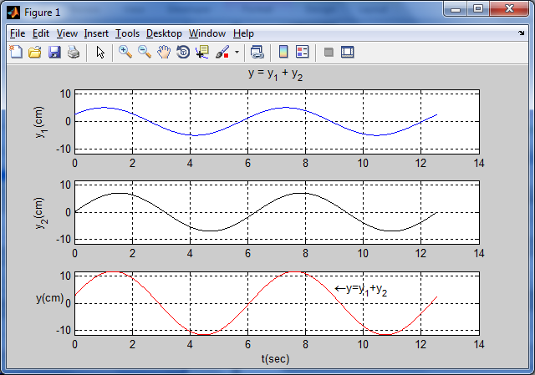Open the View menu
Screen dimensions: 535x375
click(67, 33)
